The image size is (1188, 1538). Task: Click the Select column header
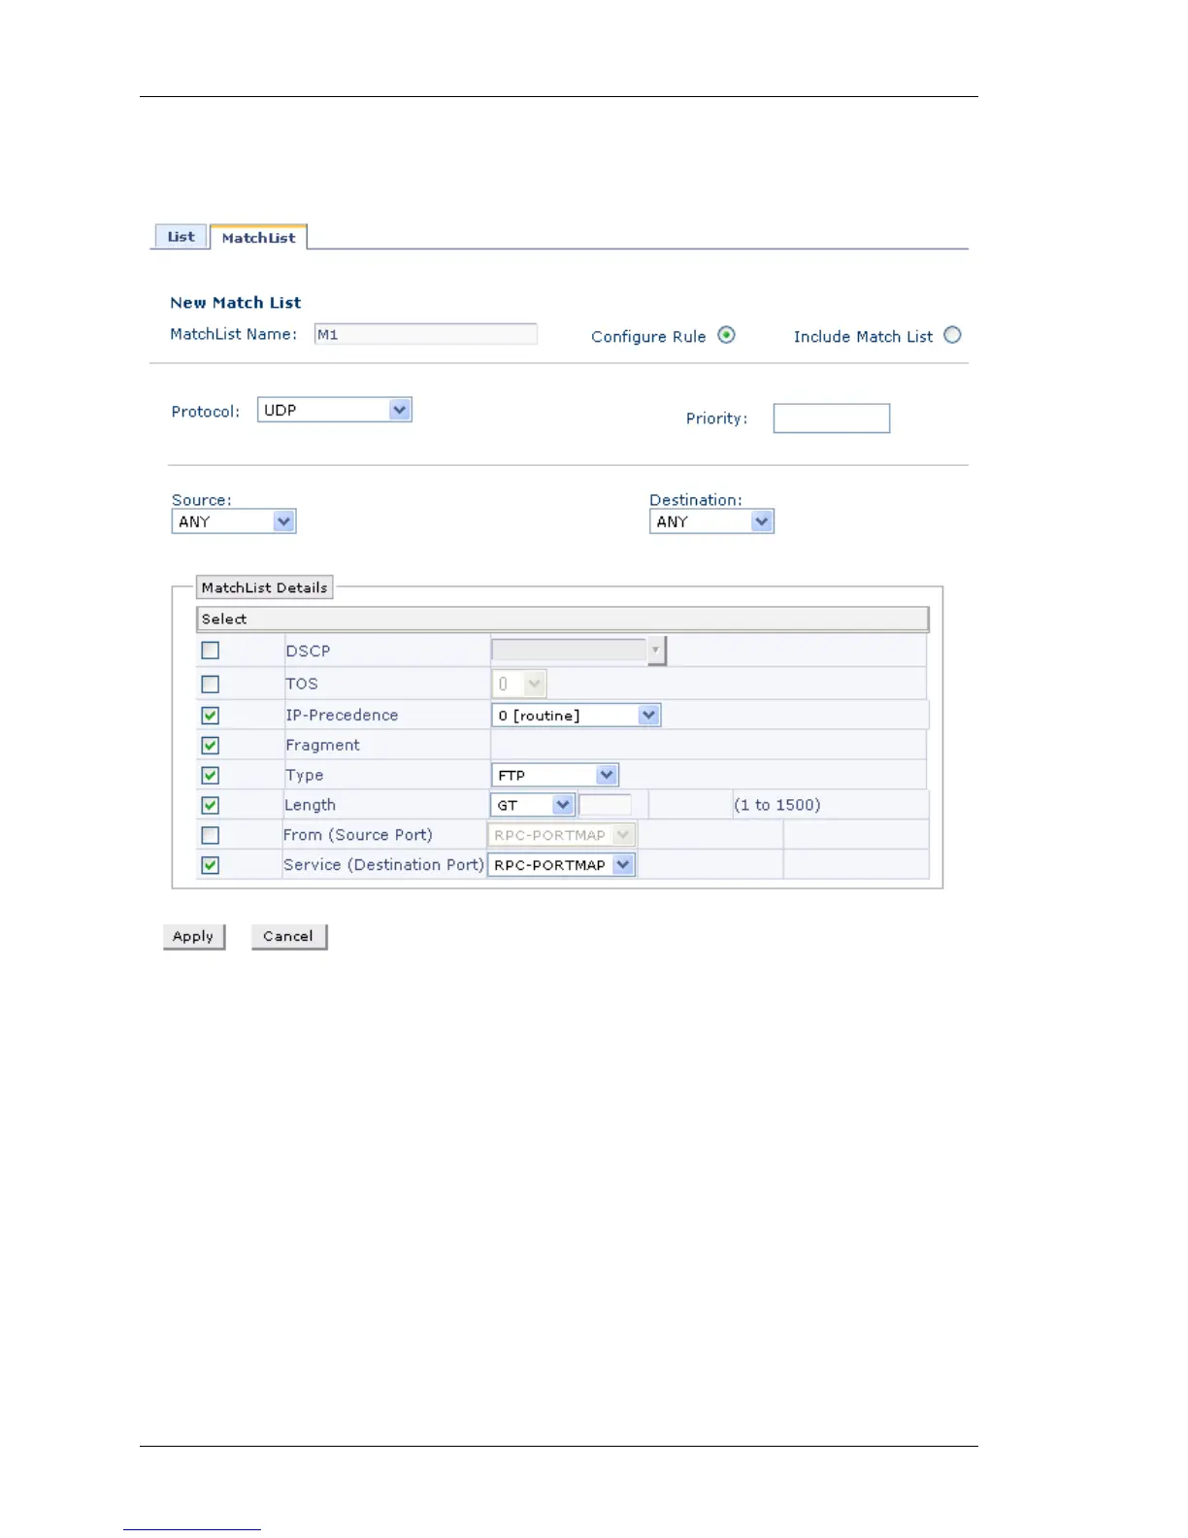(x=562, y=619)
